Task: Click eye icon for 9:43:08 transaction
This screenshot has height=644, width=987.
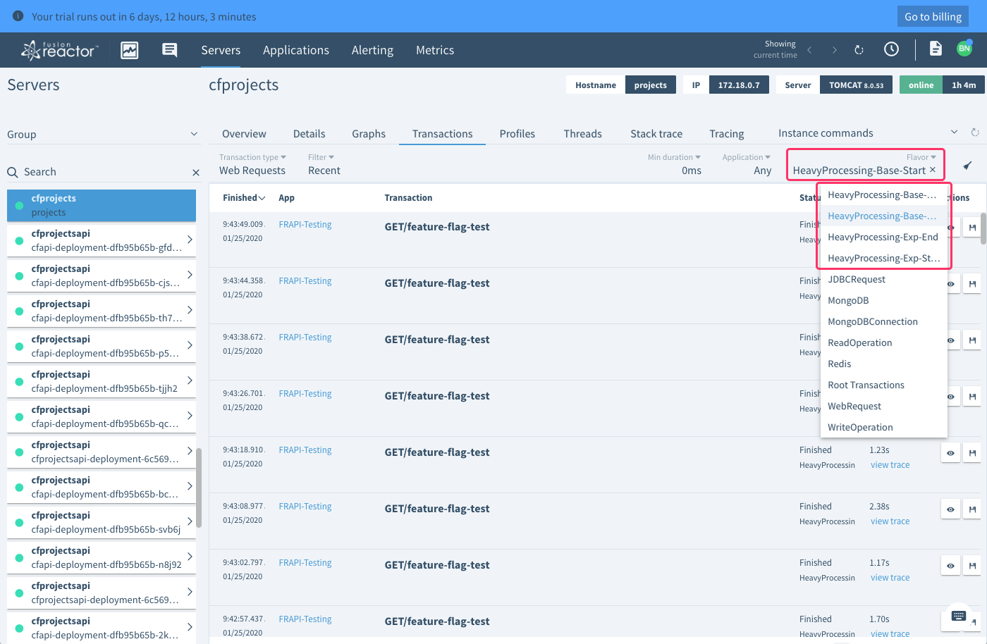Action: coord(950,509)
